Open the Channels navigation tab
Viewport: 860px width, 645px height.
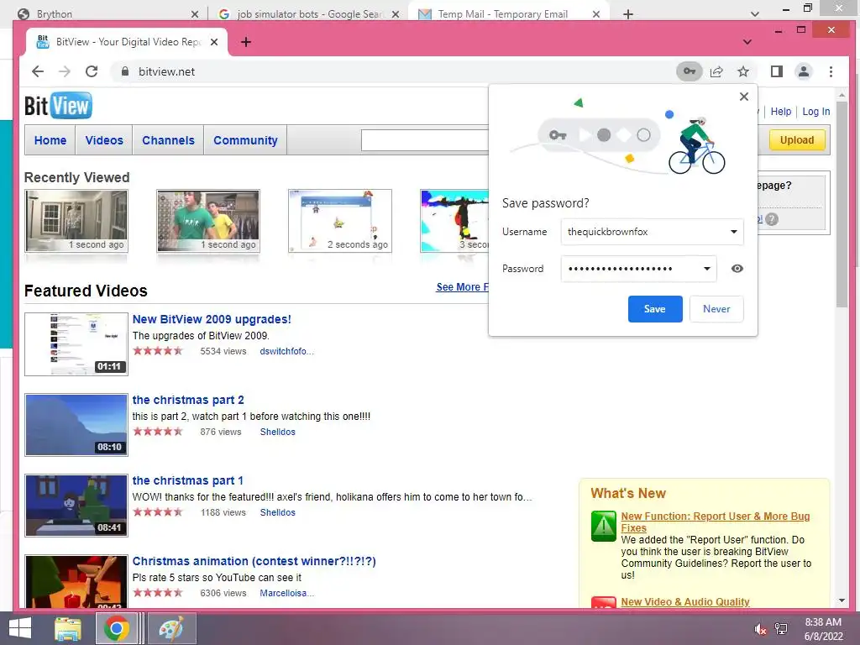168,140
